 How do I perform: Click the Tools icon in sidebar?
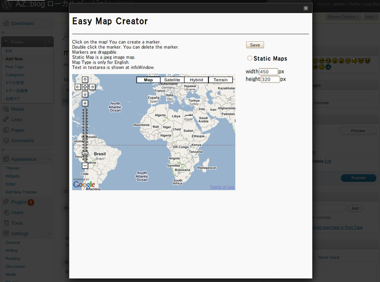(6, 223)
